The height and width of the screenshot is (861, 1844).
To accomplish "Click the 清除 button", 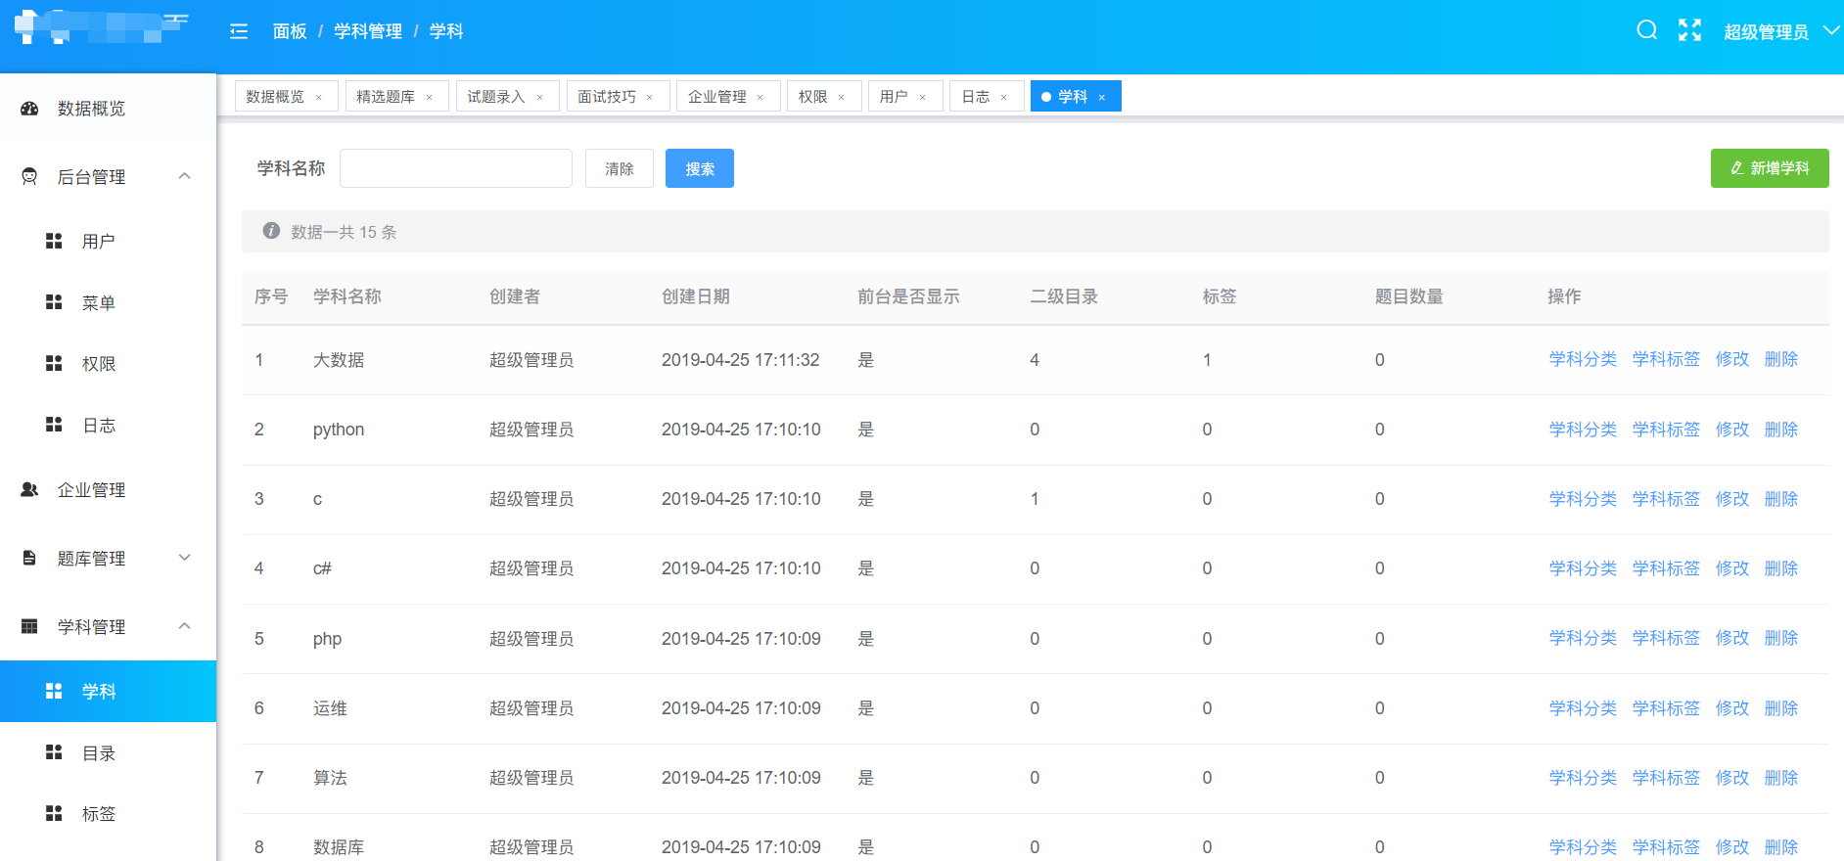I will (620, 168).
